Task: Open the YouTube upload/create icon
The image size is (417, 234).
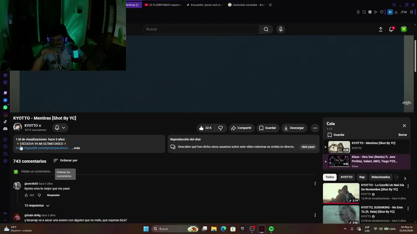Action: [381, 29]
